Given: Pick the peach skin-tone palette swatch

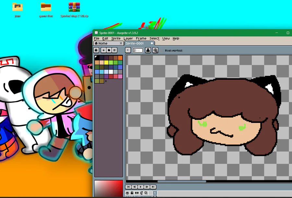Looking at the screenshot, I should pos(102,62).
